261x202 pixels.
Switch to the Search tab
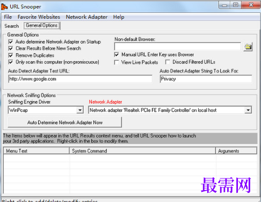(12, 26)
